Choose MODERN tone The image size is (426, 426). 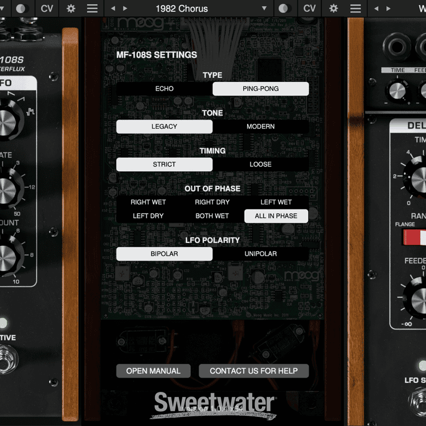(x=261, y=126)
